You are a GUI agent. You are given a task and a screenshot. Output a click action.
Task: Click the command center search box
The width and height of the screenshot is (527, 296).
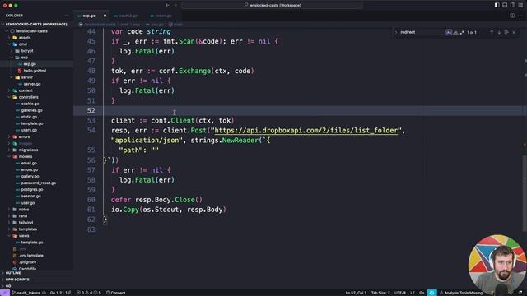[x=273, y=5]
